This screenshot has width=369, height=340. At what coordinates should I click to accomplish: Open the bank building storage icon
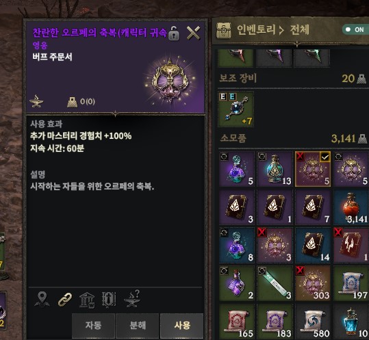click(87, 300)
